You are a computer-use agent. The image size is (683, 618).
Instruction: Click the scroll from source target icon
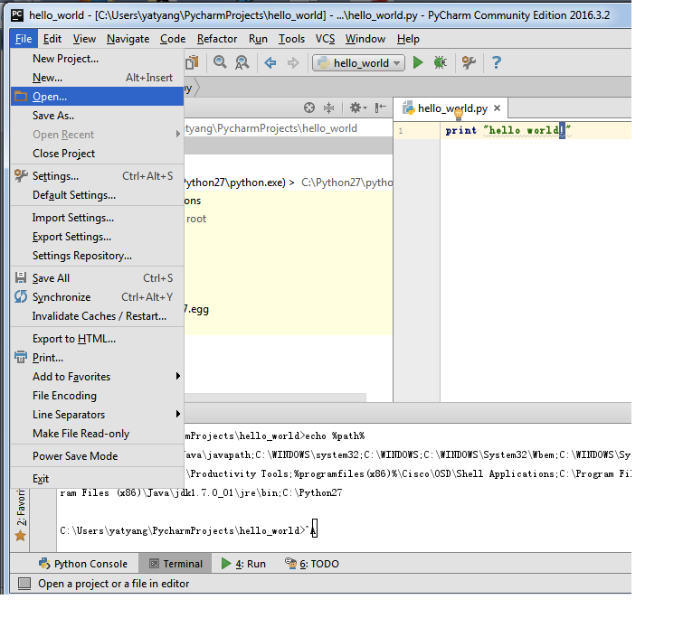[309, 108]
